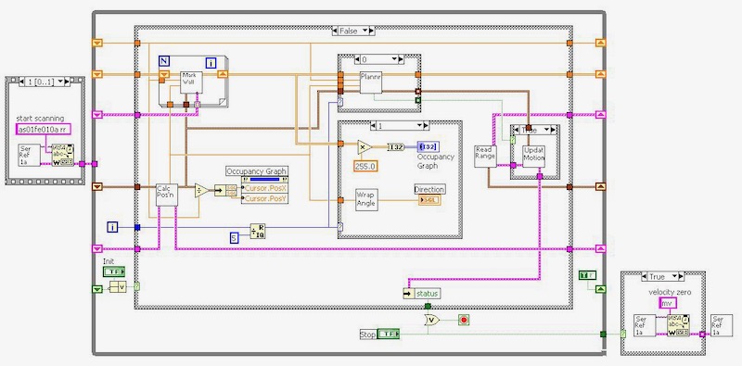Select the Cursor.PosY property
Image resolution: width=742 pixels, height=366 pixels.
point(264,198)
